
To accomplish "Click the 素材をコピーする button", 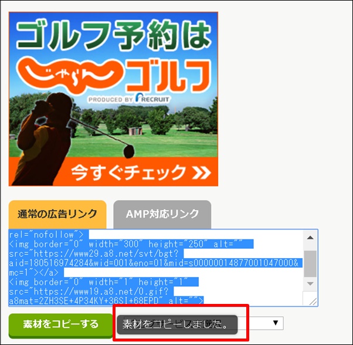I will click(x=61, y=325).
